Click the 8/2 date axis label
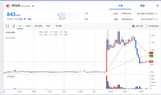The height and width of the screenshot is (95, 161). [125, 92]
